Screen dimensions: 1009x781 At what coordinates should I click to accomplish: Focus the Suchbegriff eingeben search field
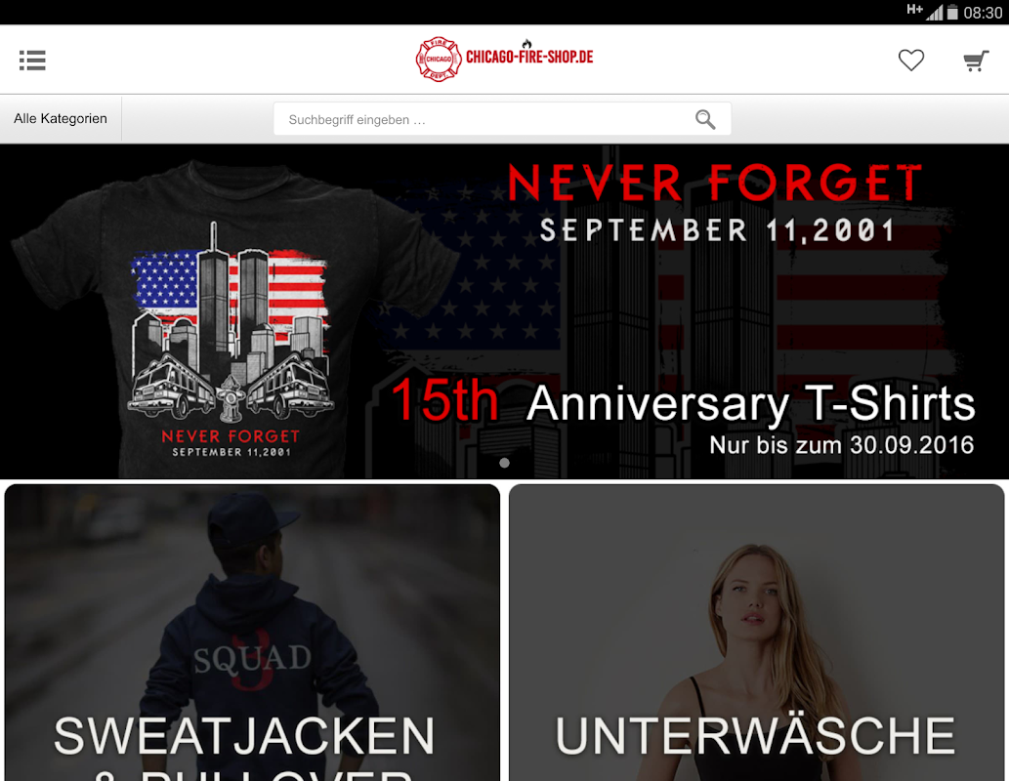[502, 119]
